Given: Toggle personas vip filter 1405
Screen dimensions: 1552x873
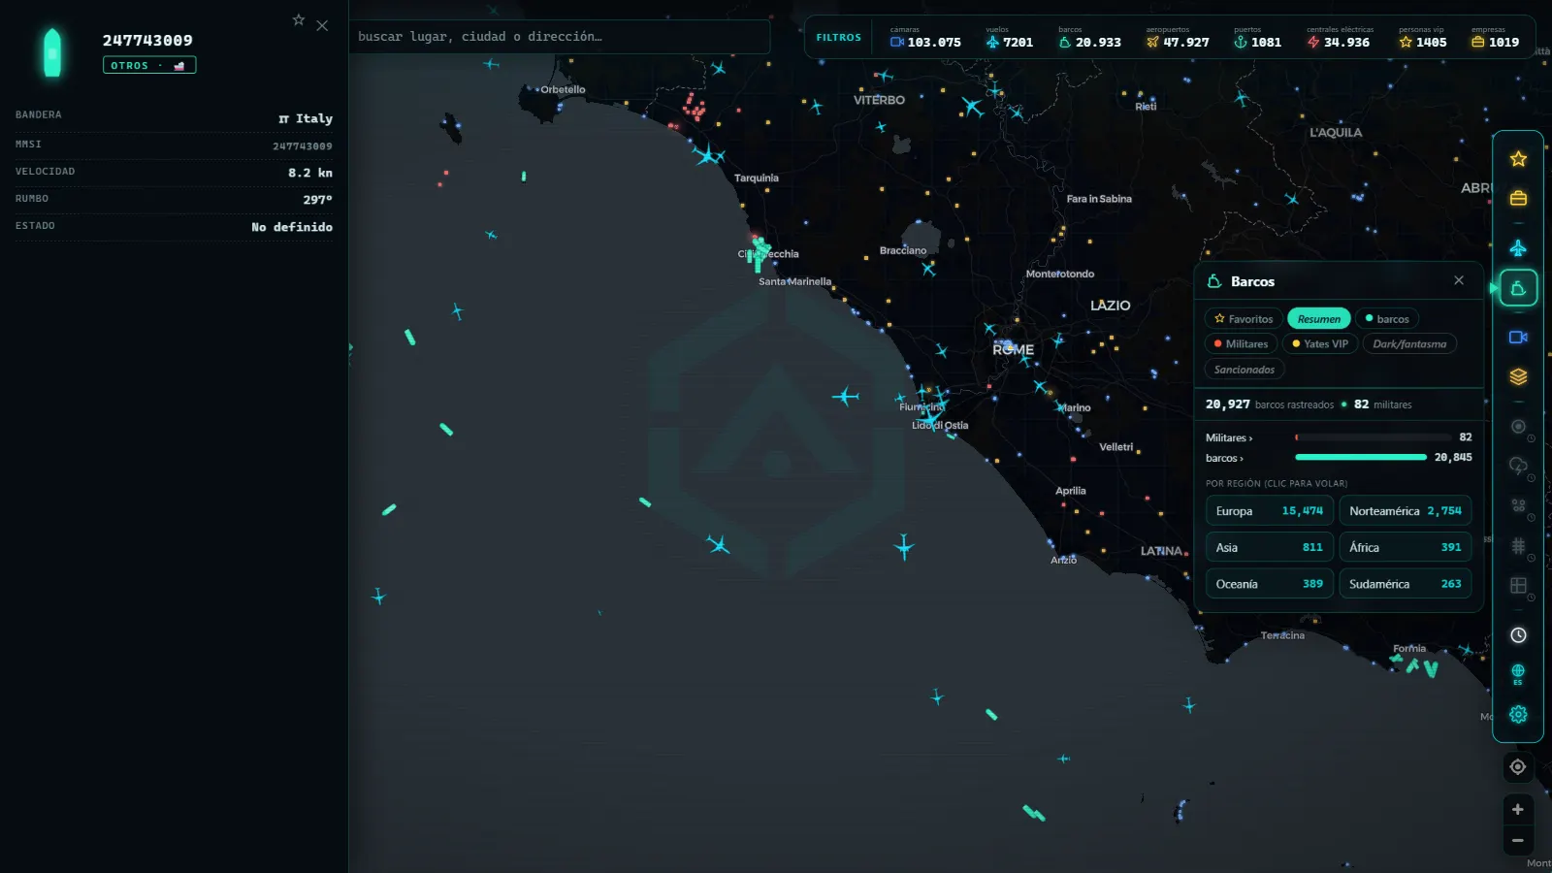Looking at the screenshot, I should [1423, 38].
